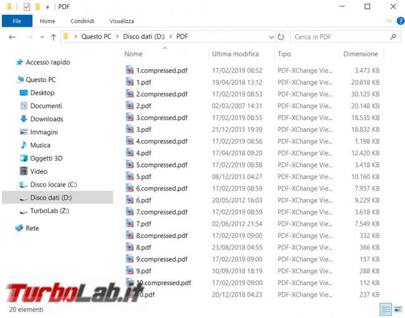Select the file name 8.compressed.pdf
405x318 pixels.
point(162,236)
